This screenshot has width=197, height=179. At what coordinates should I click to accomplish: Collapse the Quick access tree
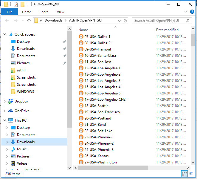tap(5, 34)
